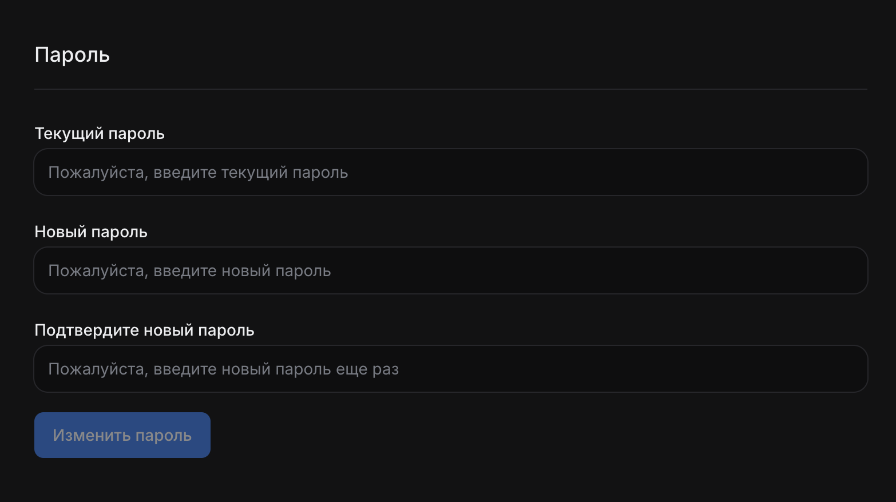The image size is (896, 502).
Task: Focus the new password input field
Action: click(x=451, y=270)
